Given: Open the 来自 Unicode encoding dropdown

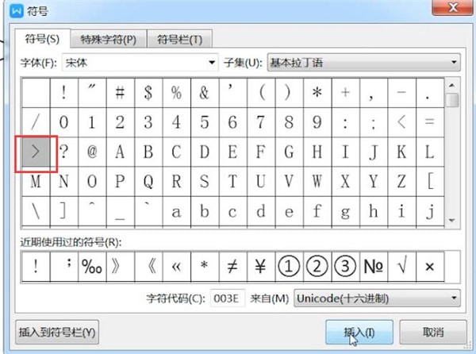Looking at the screenshot, I should (376, 298).
